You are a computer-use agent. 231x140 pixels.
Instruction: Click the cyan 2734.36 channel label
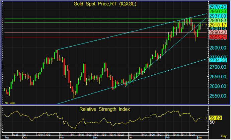tap(219, 60)
